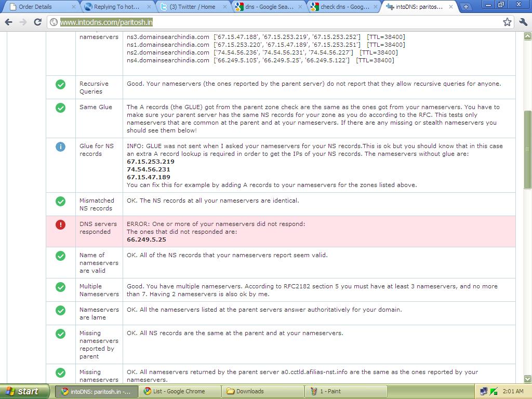Reload the intoDNS page
This screenshot has height=399, width=532.
click(x=37, y=23)
